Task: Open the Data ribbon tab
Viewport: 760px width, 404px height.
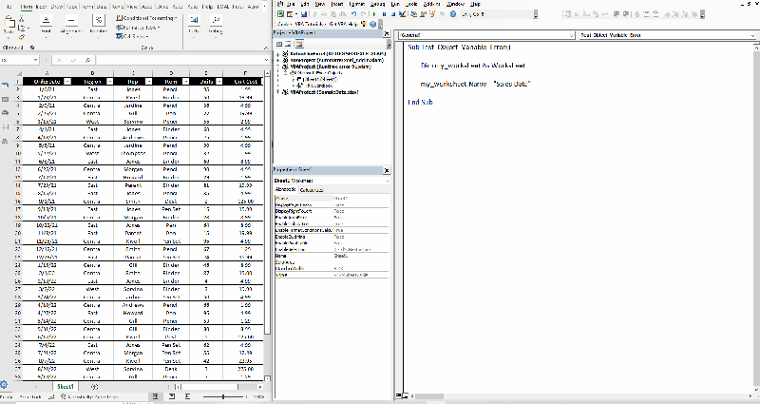Action: [x=102, y=7]
